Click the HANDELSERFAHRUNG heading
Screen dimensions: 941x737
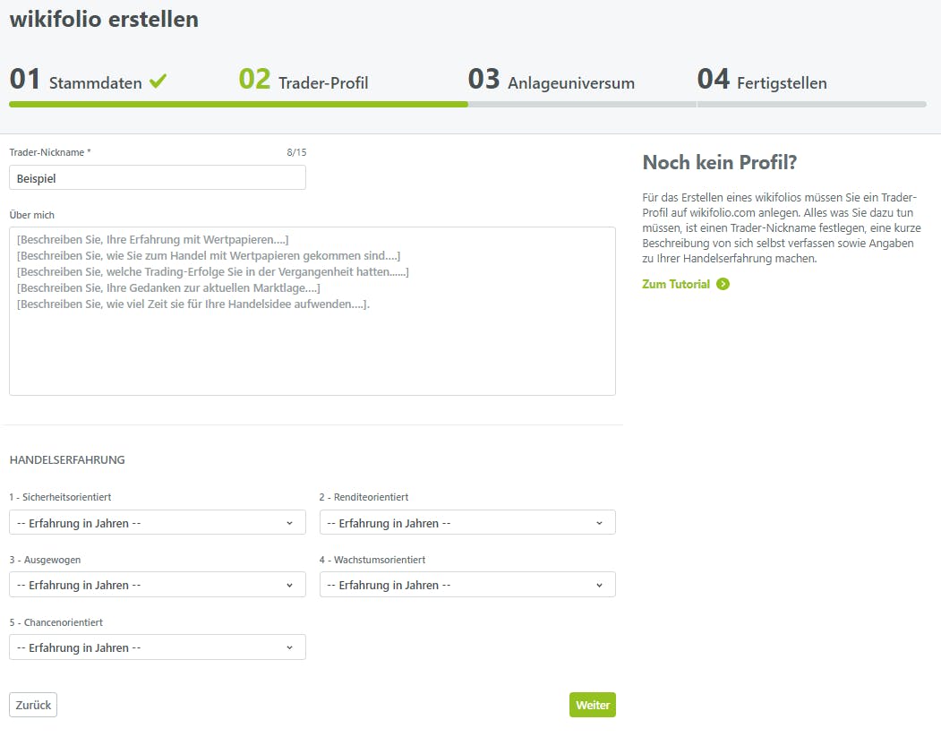[67, 459]
